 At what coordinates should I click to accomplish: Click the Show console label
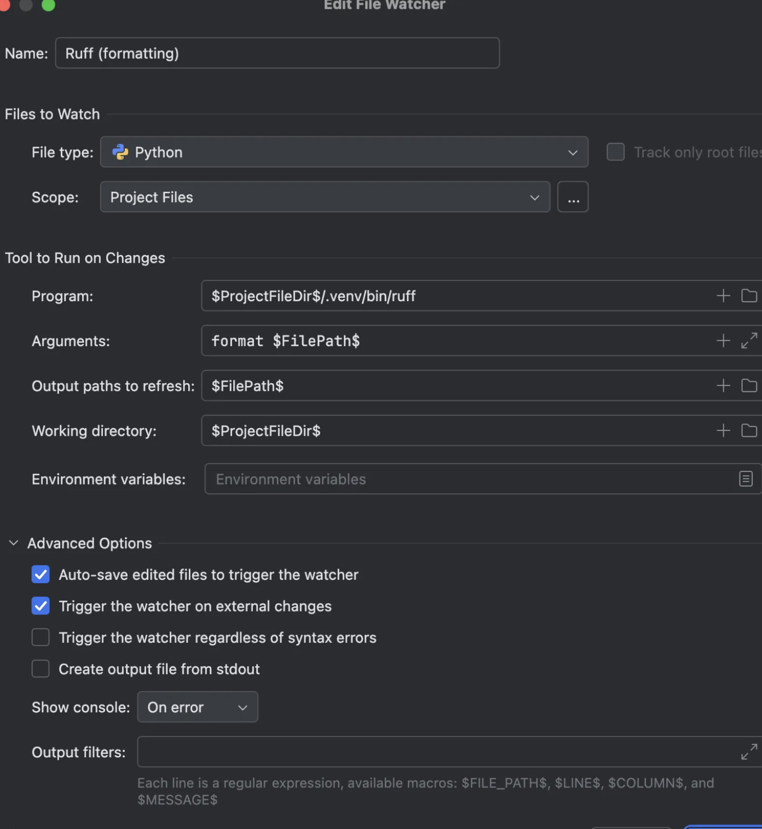pyautogui.click(x=81, y=707)
